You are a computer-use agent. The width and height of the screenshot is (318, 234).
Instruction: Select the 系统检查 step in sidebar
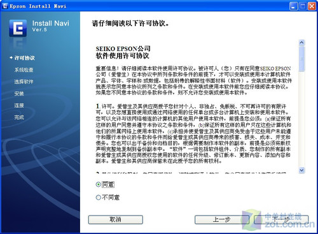coord(24,69)
